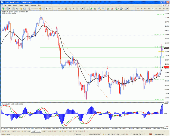Screen dimensions: 170x136
Task: Toggle the Auto Scroll chart icon
Action: pyautogui.click(x=108, y=9)
